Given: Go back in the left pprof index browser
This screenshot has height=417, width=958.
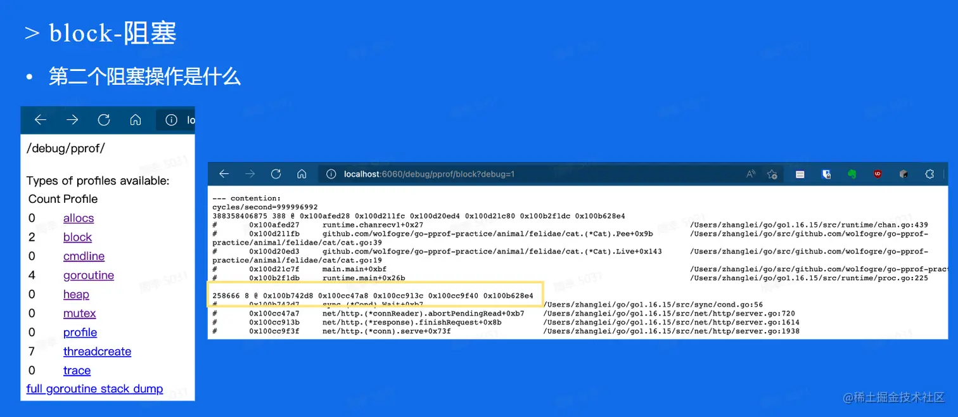Looking at the screenshot, I should 41,120.
